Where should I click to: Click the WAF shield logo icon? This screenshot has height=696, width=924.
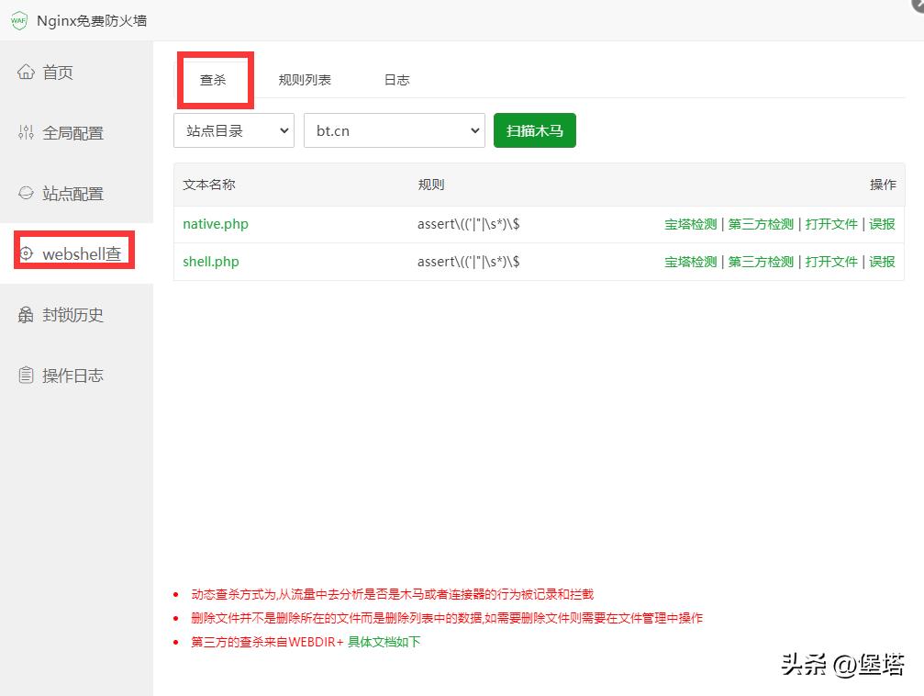click(18, 19)
